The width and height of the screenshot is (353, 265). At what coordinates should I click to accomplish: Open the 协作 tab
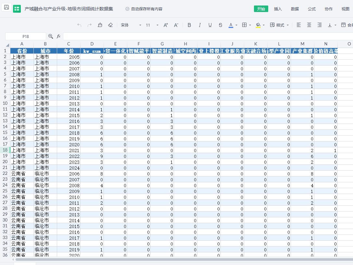pos(328,9)
